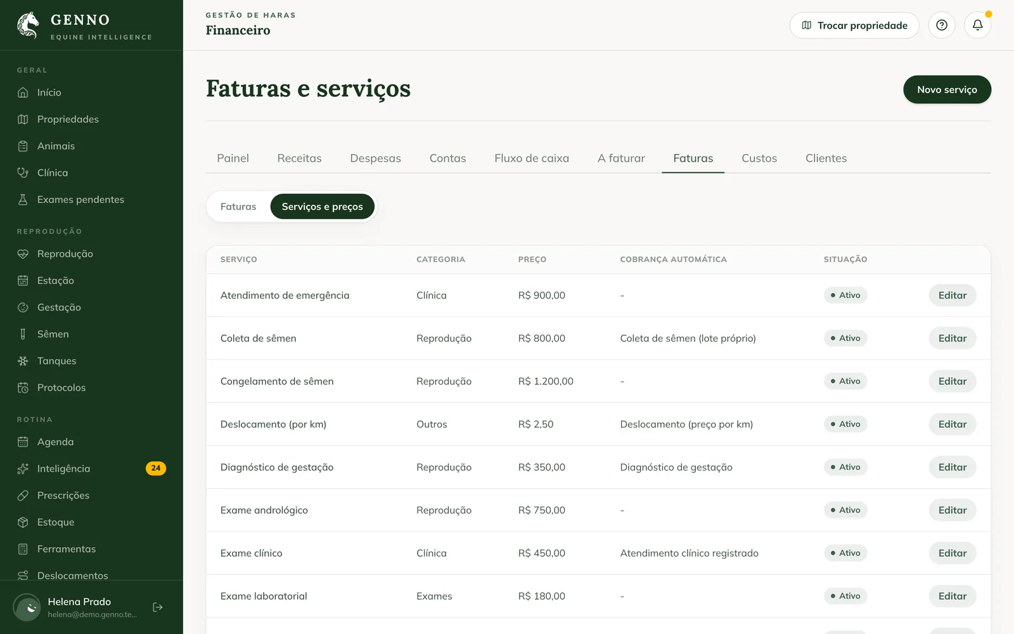The image size is (1014, 634).
Task: Click Editar for Exame andrológico
Action: coord(953,510)
